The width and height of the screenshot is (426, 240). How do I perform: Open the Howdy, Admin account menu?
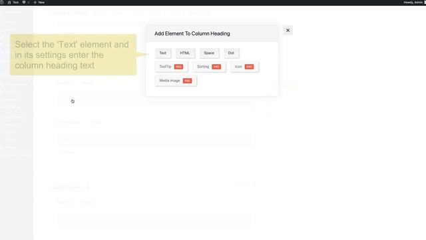[x=414, y=2]
